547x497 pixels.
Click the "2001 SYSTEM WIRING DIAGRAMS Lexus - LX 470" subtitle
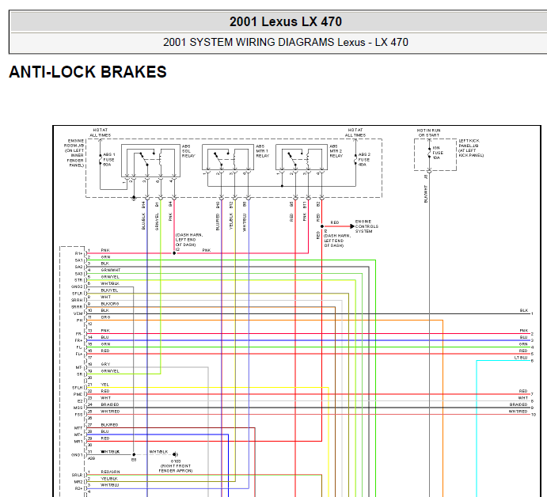point(285,42)
